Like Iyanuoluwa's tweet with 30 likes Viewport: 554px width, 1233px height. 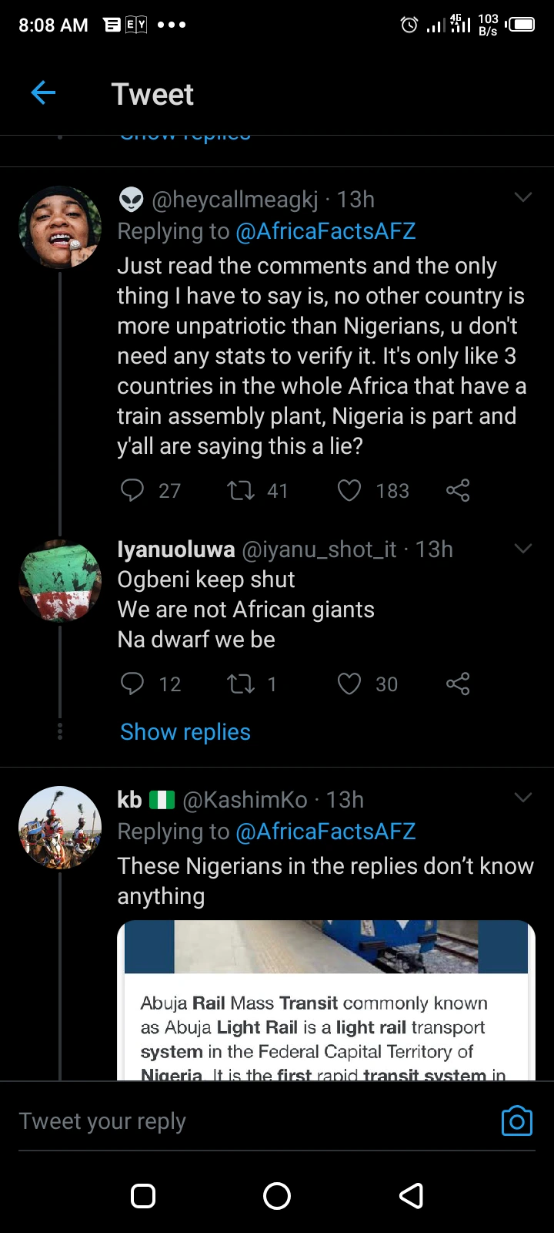point(349,684)
